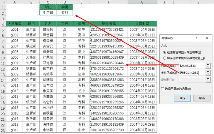Click name cell 朱钥娇
214x134 pixels.
point(48,130)
